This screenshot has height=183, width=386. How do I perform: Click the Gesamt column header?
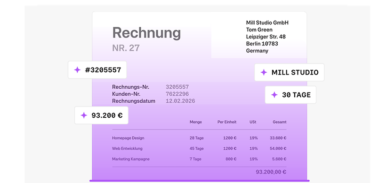click(x=280, y=122)
